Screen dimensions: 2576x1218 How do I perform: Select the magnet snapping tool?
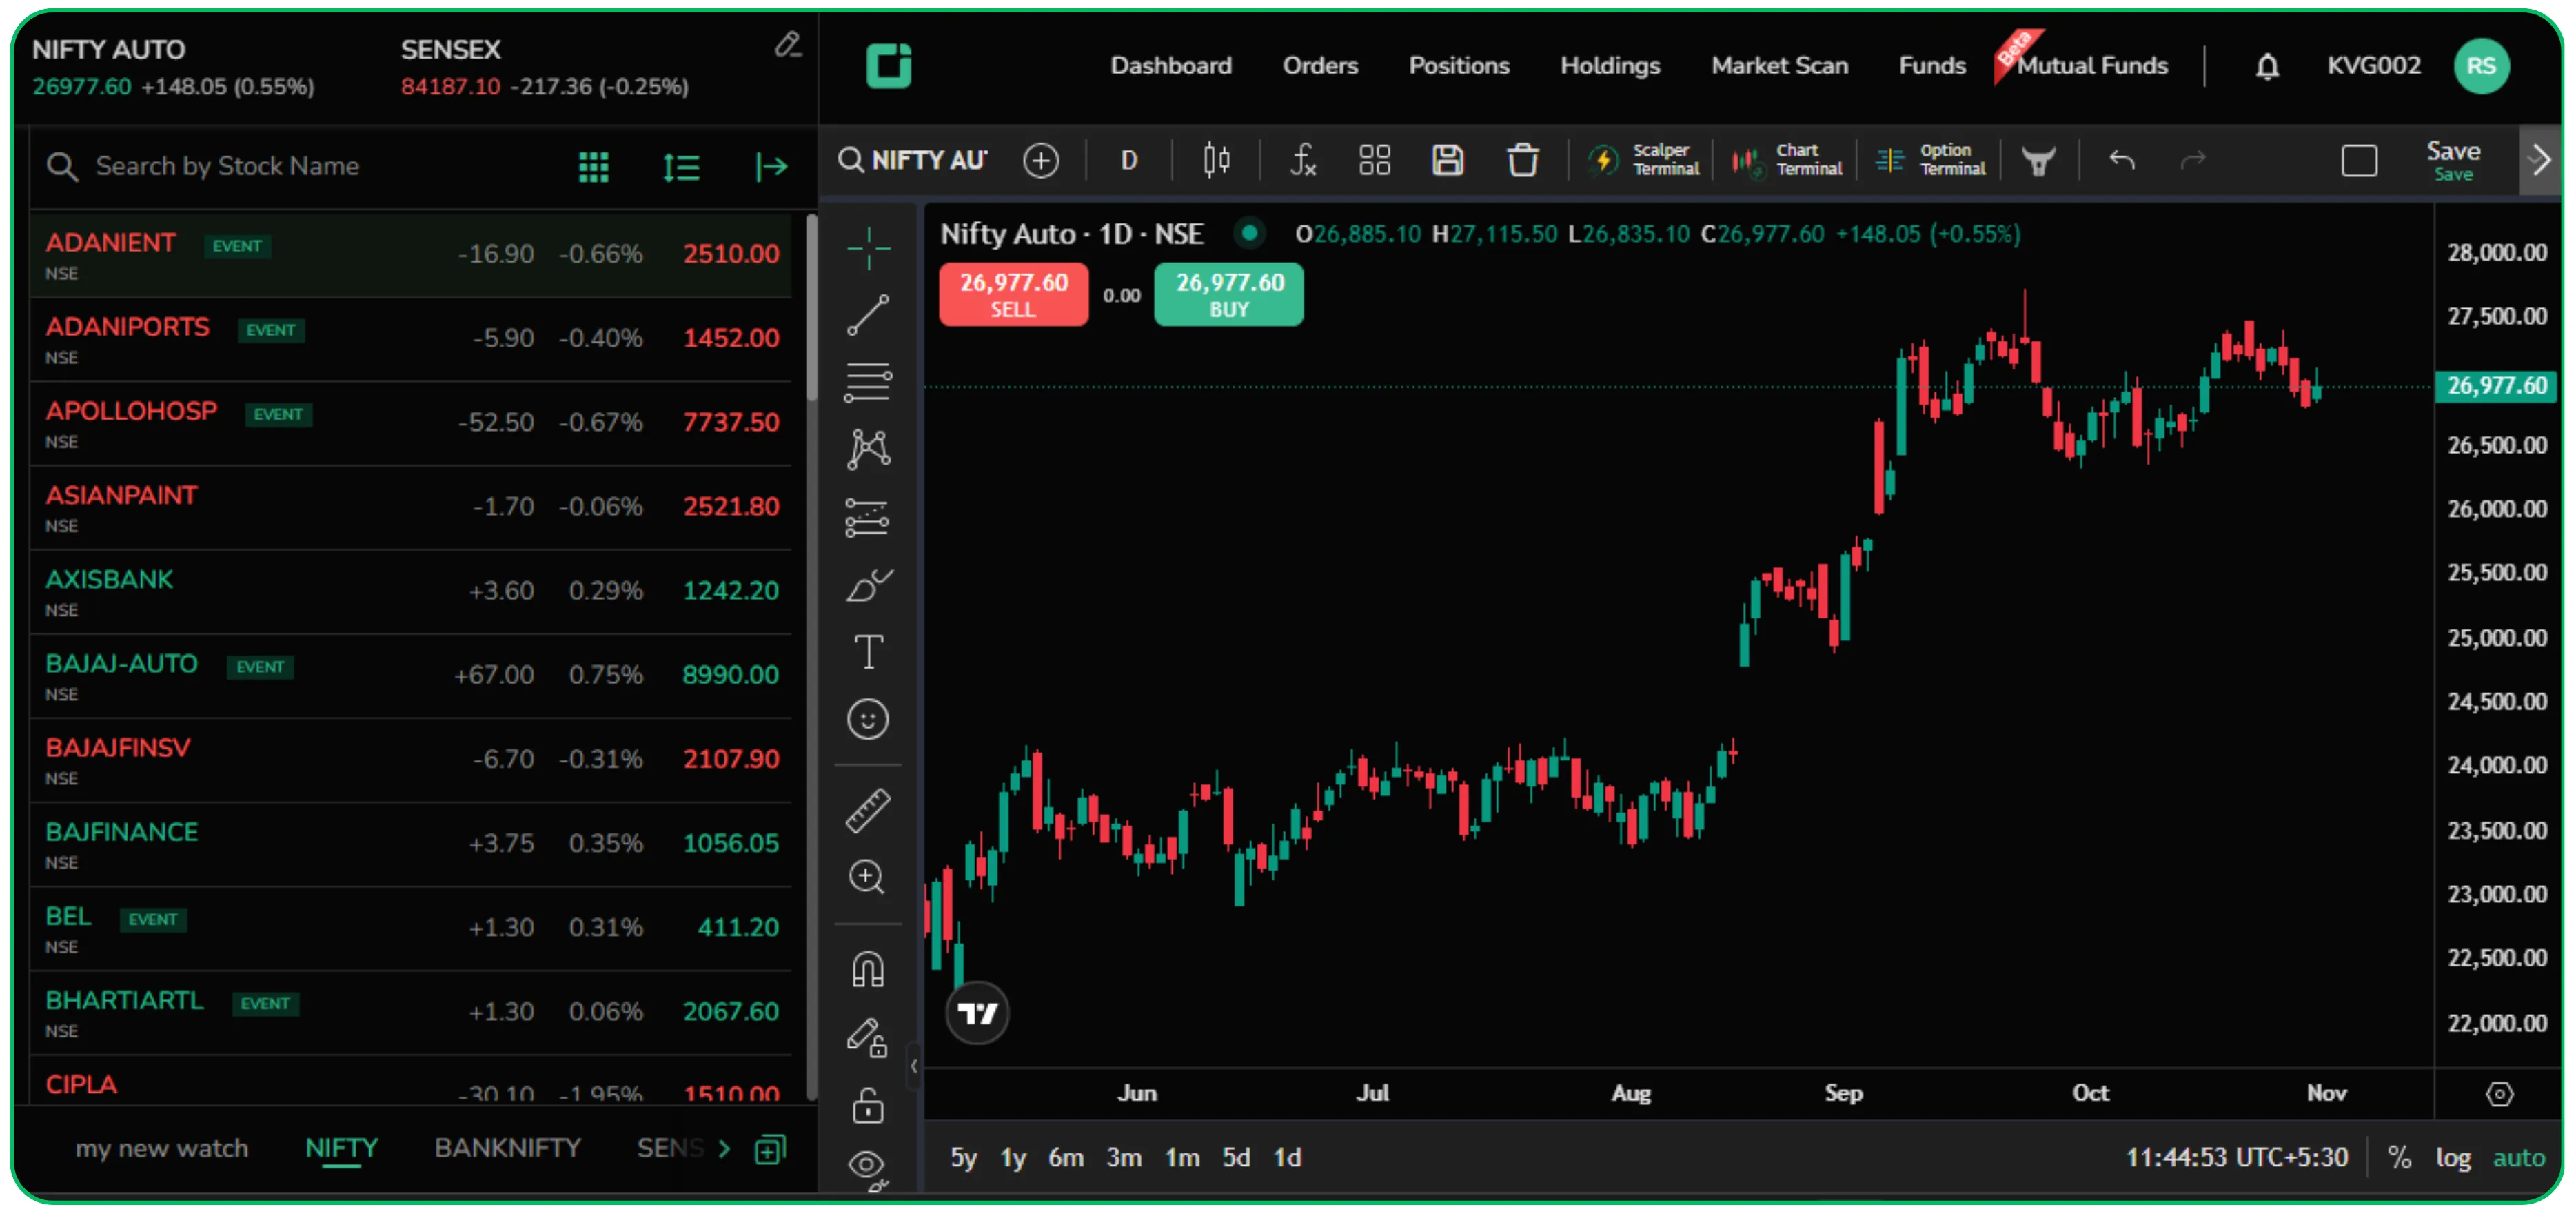(868, 968)
